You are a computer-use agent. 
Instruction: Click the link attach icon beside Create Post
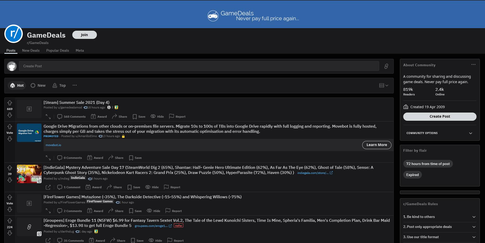(386, 66)
